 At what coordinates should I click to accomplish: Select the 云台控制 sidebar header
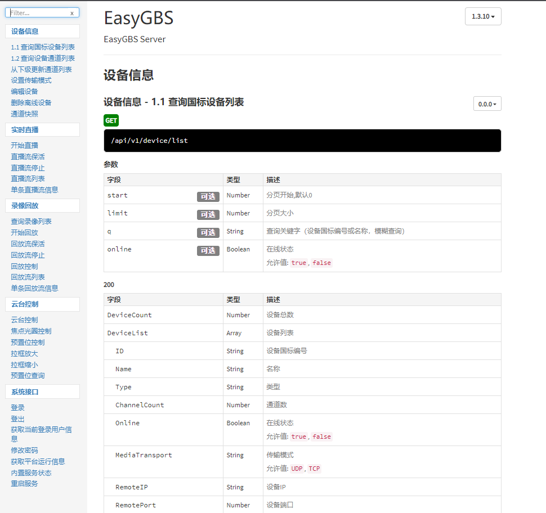tap(42, 304)
